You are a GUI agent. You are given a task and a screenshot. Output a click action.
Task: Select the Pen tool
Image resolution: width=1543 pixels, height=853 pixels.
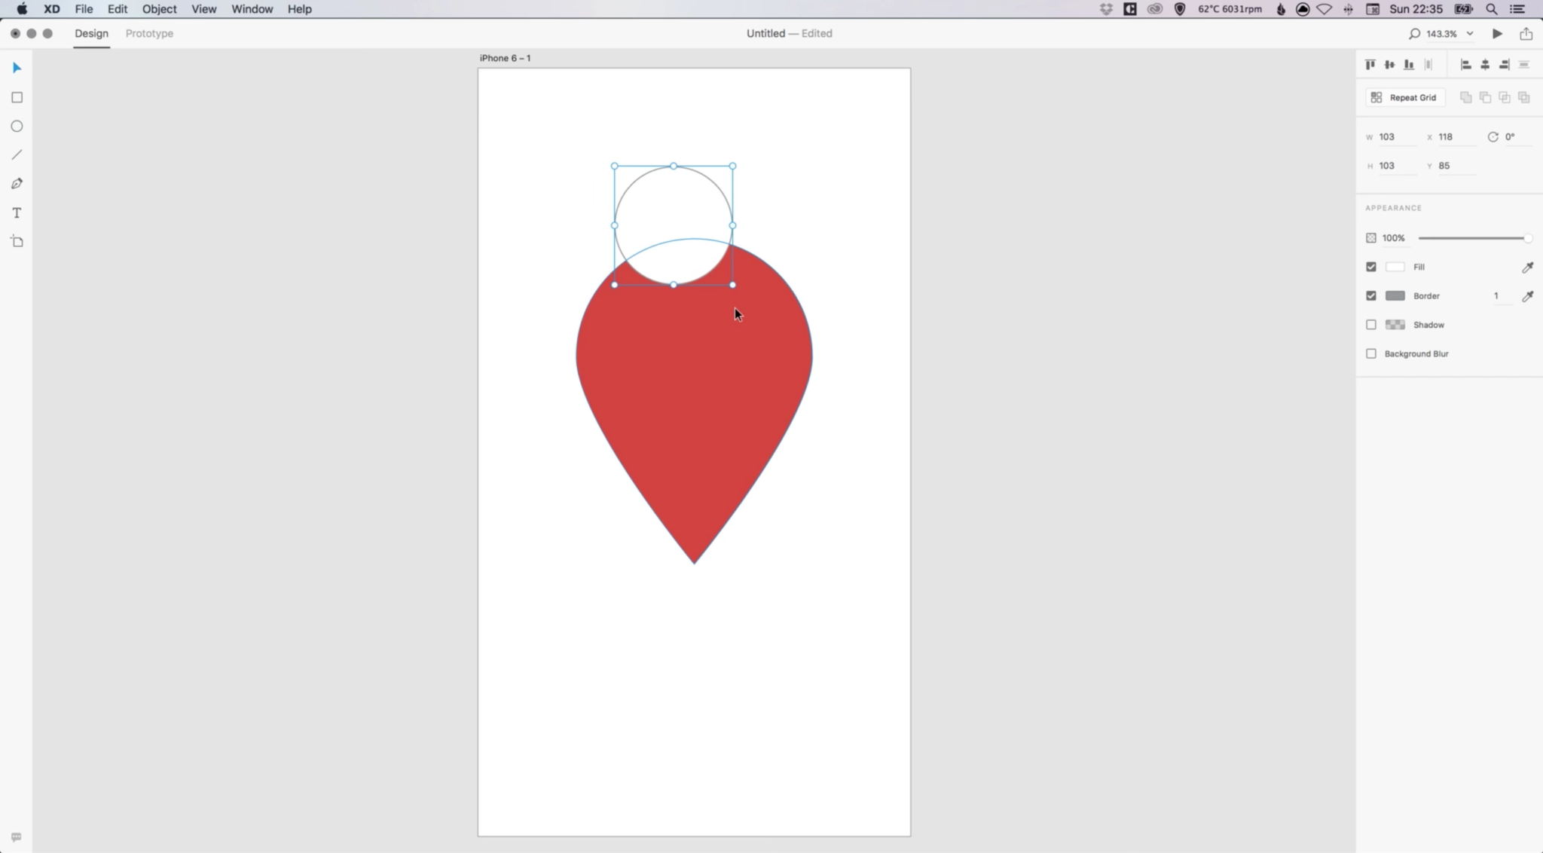click(17, 183)
